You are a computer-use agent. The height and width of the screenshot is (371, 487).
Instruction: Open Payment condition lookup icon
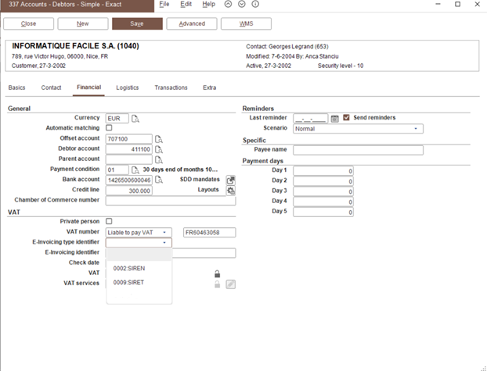point(135,170)
